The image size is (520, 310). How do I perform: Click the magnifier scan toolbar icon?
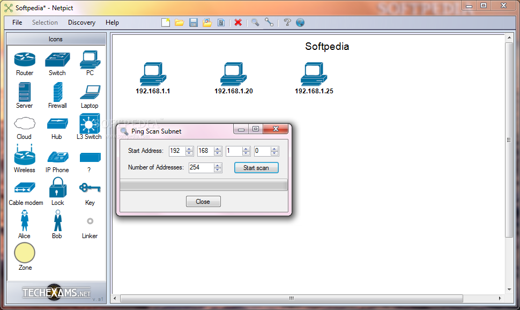(255, 23)
